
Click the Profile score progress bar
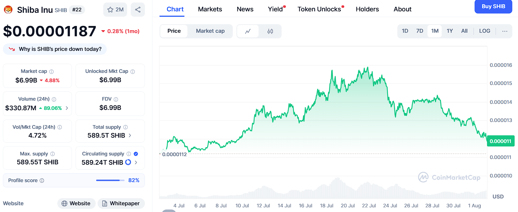click(110, 181)
